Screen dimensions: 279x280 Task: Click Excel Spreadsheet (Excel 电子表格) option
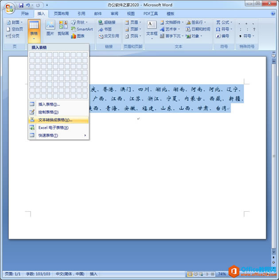[58, 128]
